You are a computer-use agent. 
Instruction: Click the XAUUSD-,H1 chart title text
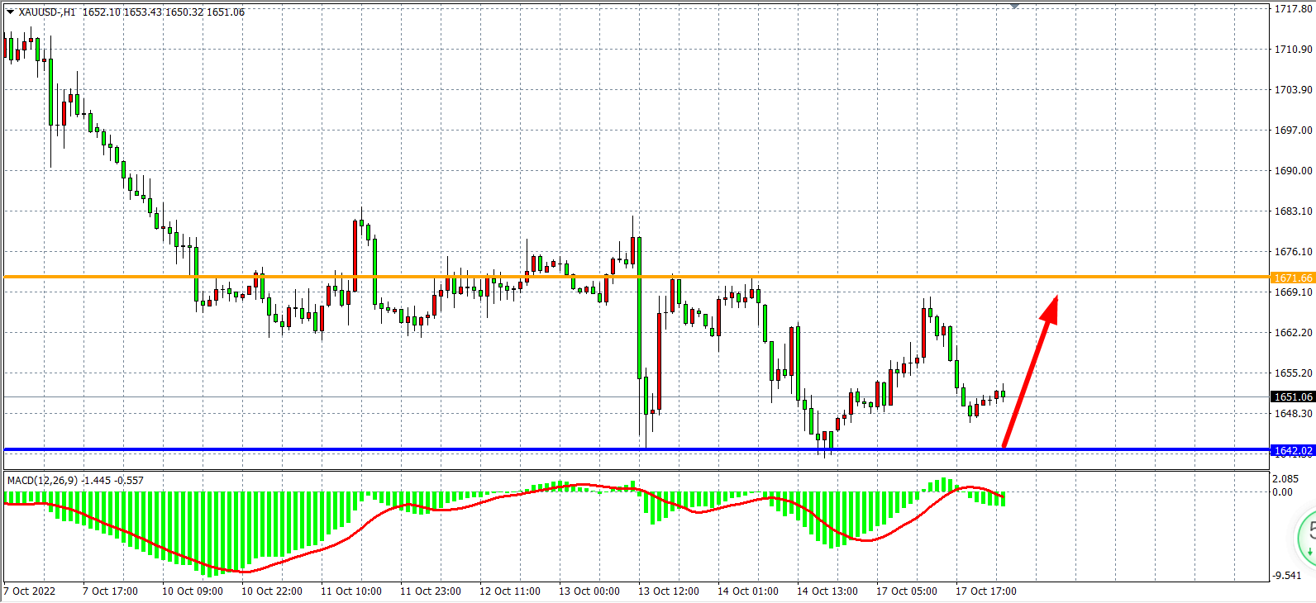click(47, 12)
